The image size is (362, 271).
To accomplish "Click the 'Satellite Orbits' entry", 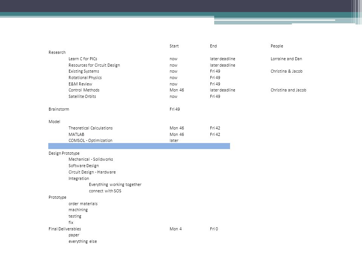I will pos(82,96).
